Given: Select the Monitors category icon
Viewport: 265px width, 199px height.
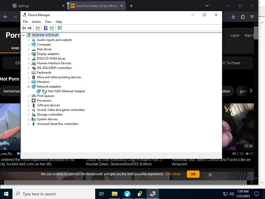Looking at the screenshot, I should coord(34,82).
